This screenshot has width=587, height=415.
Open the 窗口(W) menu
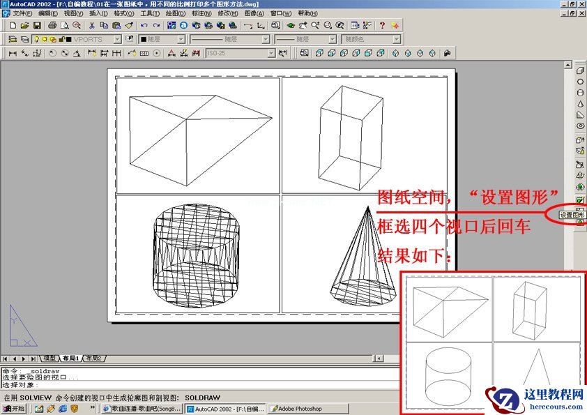click(x=281, y=13)
